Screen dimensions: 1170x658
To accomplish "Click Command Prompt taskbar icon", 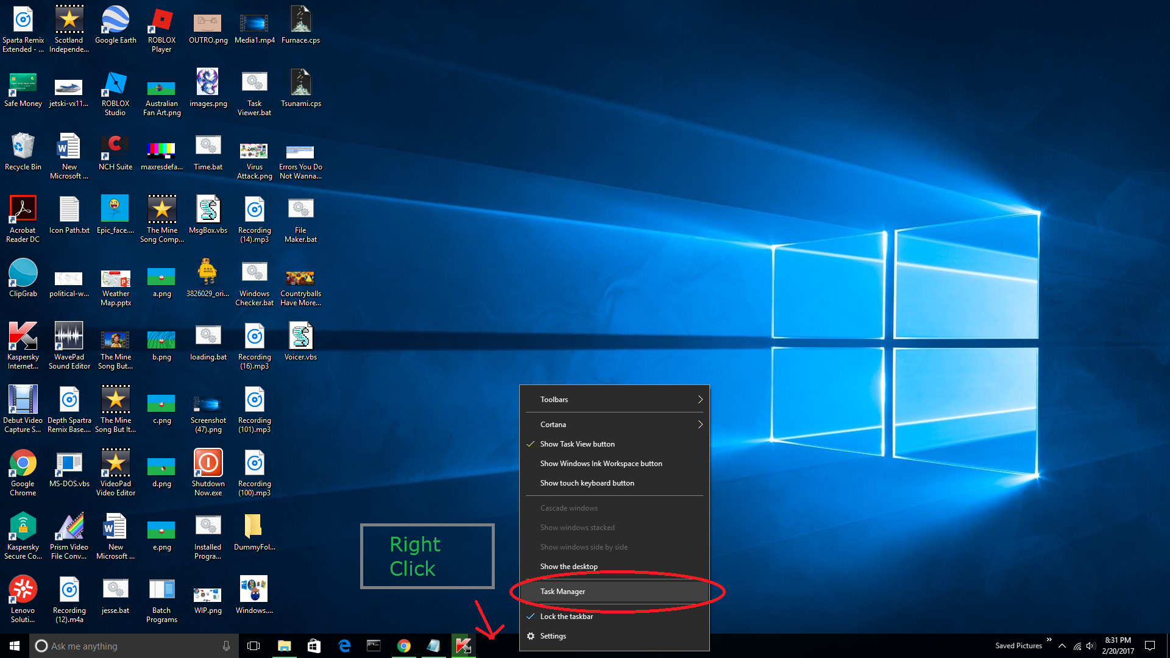I will (x=374, y=646).
